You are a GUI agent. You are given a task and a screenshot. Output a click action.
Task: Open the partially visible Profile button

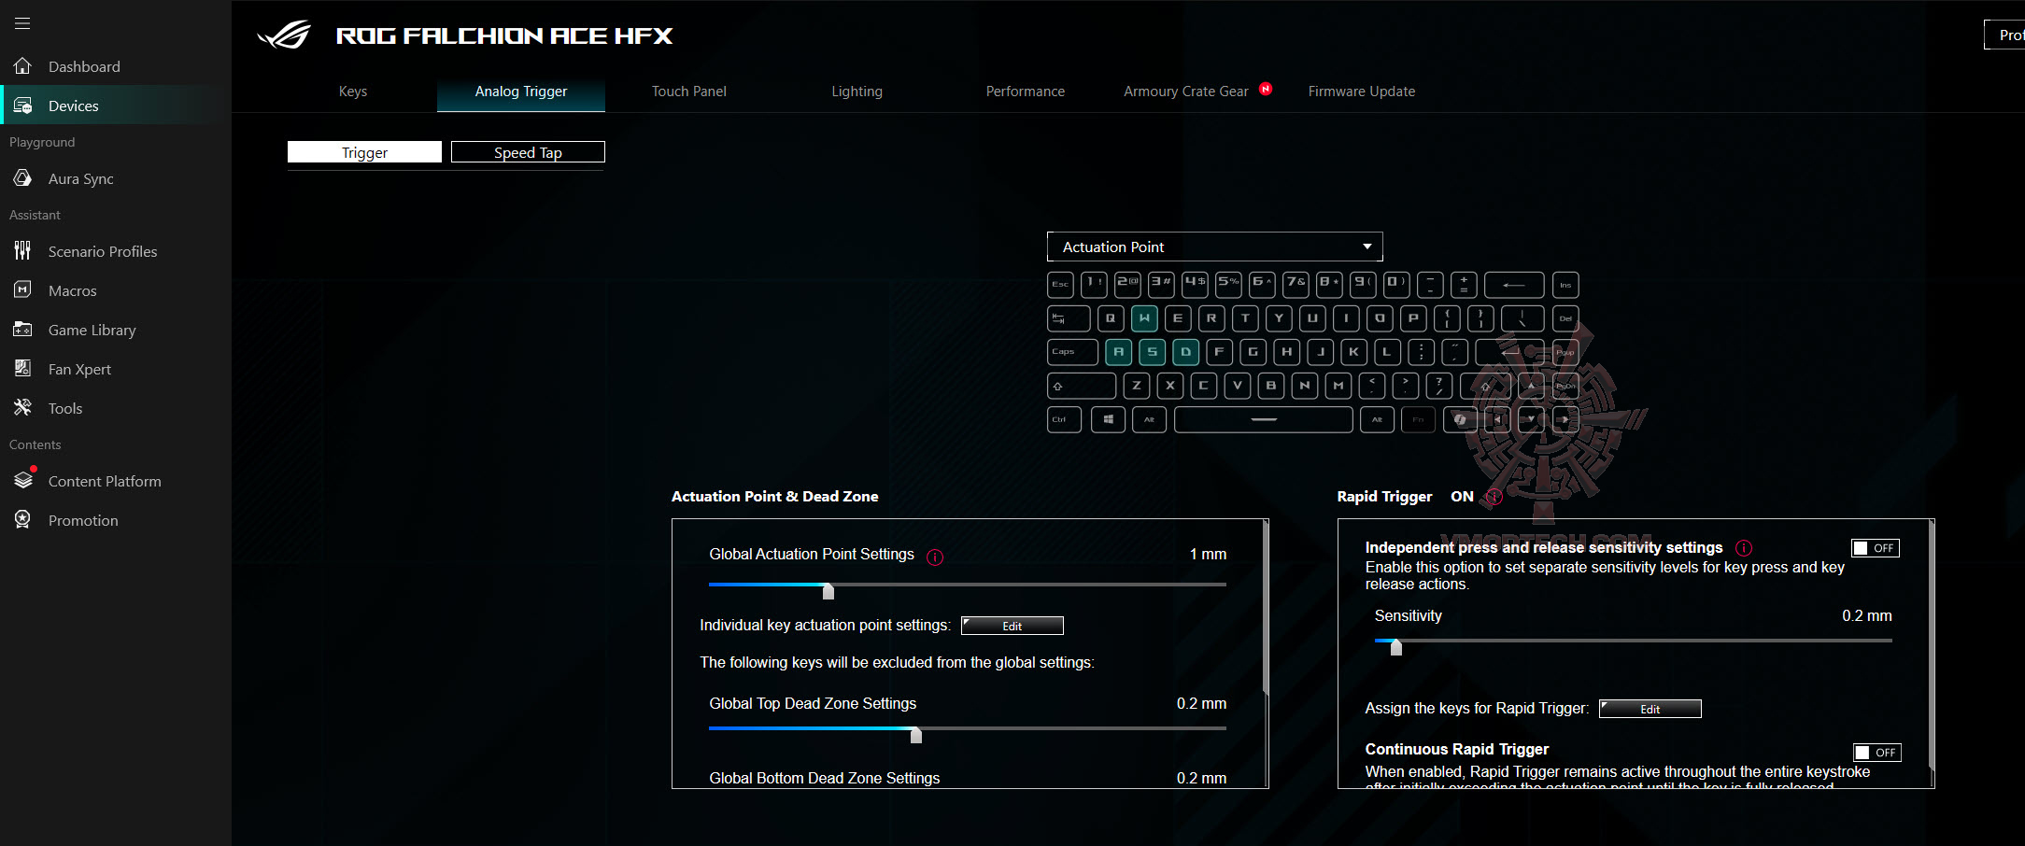(x=2004, y=35)
